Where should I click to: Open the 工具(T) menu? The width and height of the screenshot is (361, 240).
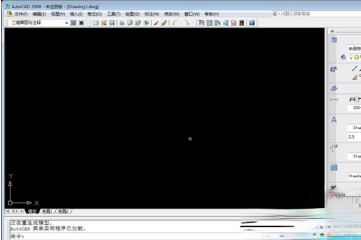(114, 14)
